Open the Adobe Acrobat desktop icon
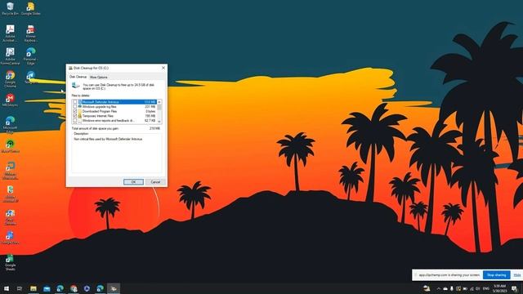This screenshot has width=523, height=294. [10, 33]
